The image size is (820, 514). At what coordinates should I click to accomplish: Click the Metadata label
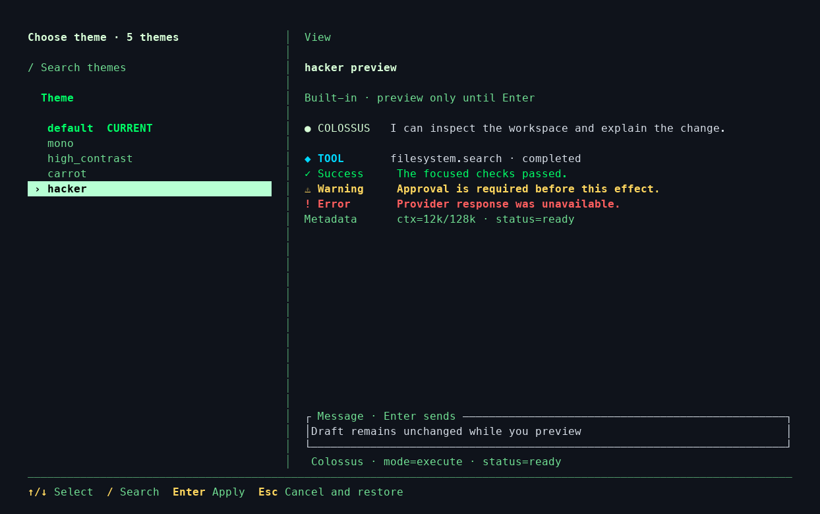331,219
